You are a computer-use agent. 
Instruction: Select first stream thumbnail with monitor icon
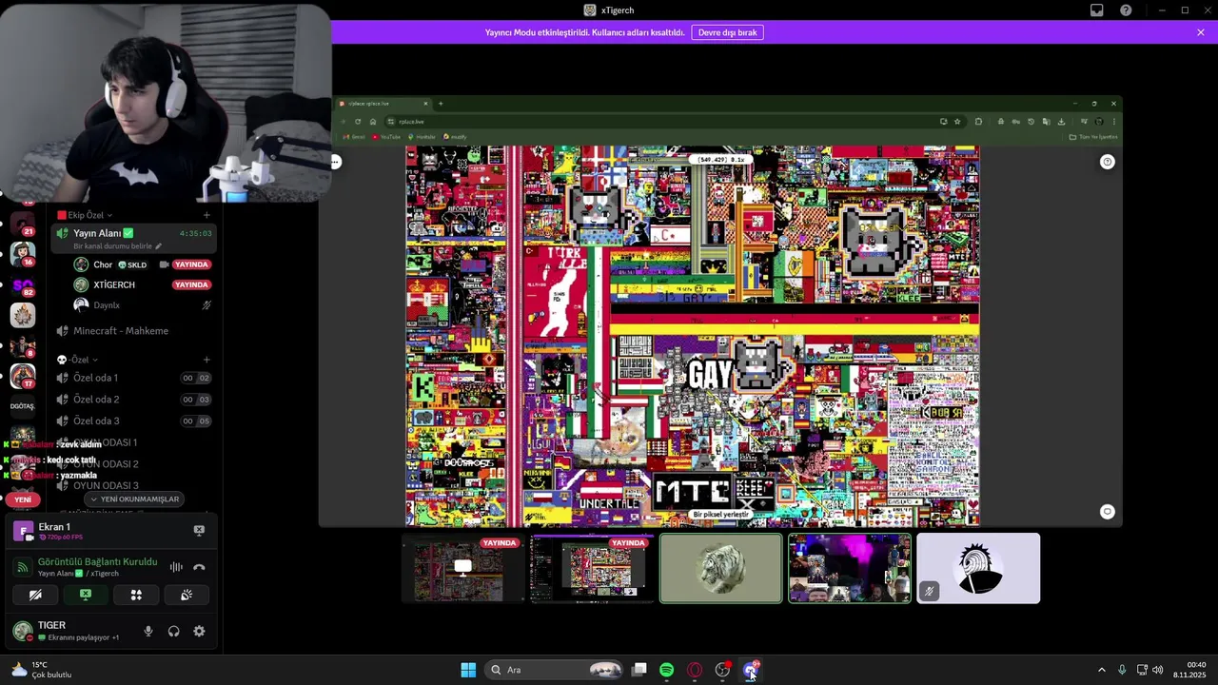(x=463, y=568)
